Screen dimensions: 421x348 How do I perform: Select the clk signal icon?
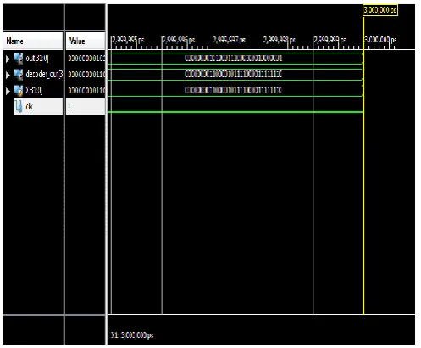pos(19,107)
